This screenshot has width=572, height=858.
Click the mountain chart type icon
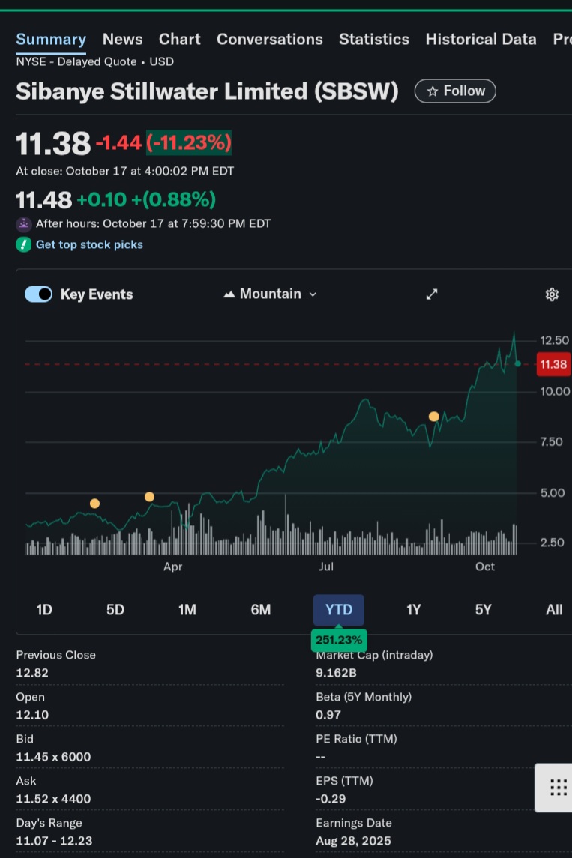click(229, 294)
